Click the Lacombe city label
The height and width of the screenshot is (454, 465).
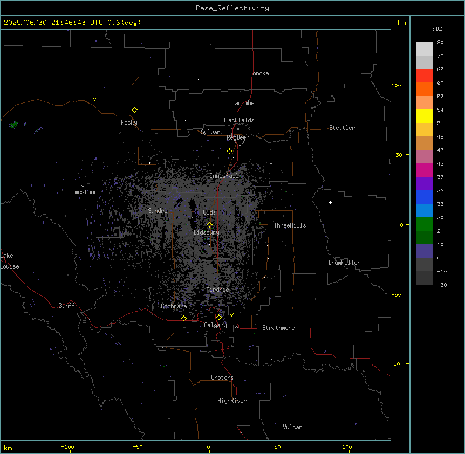pyautogui.click(x=243, y=103)
